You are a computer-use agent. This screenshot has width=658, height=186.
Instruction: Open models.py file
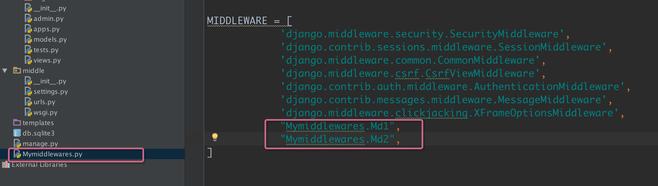point(50,40)
